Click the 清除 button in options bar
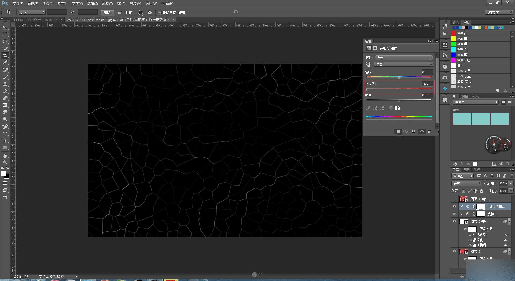515x281 pixels. (107, 13)
